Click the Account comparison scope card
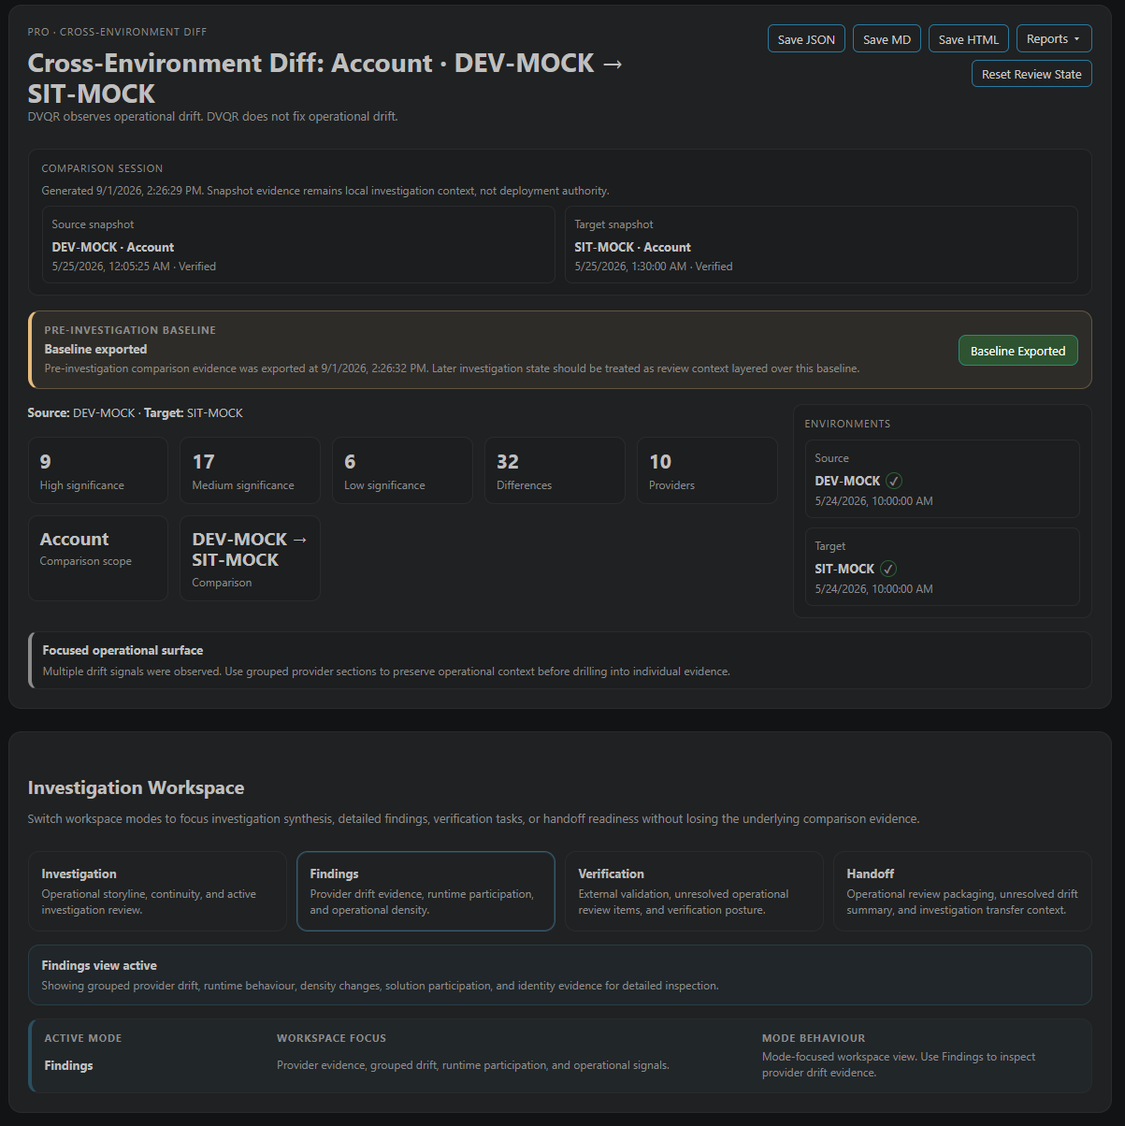 pyautogui.click(x=98, y=558)
